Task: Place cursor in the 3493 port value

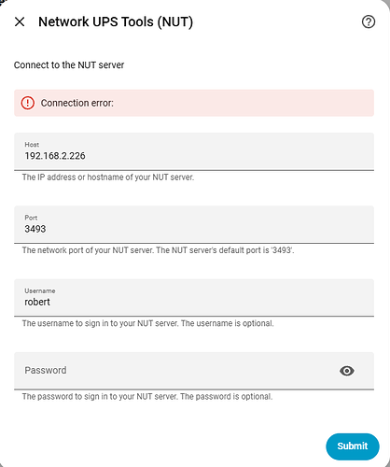Action: [35, 229]
